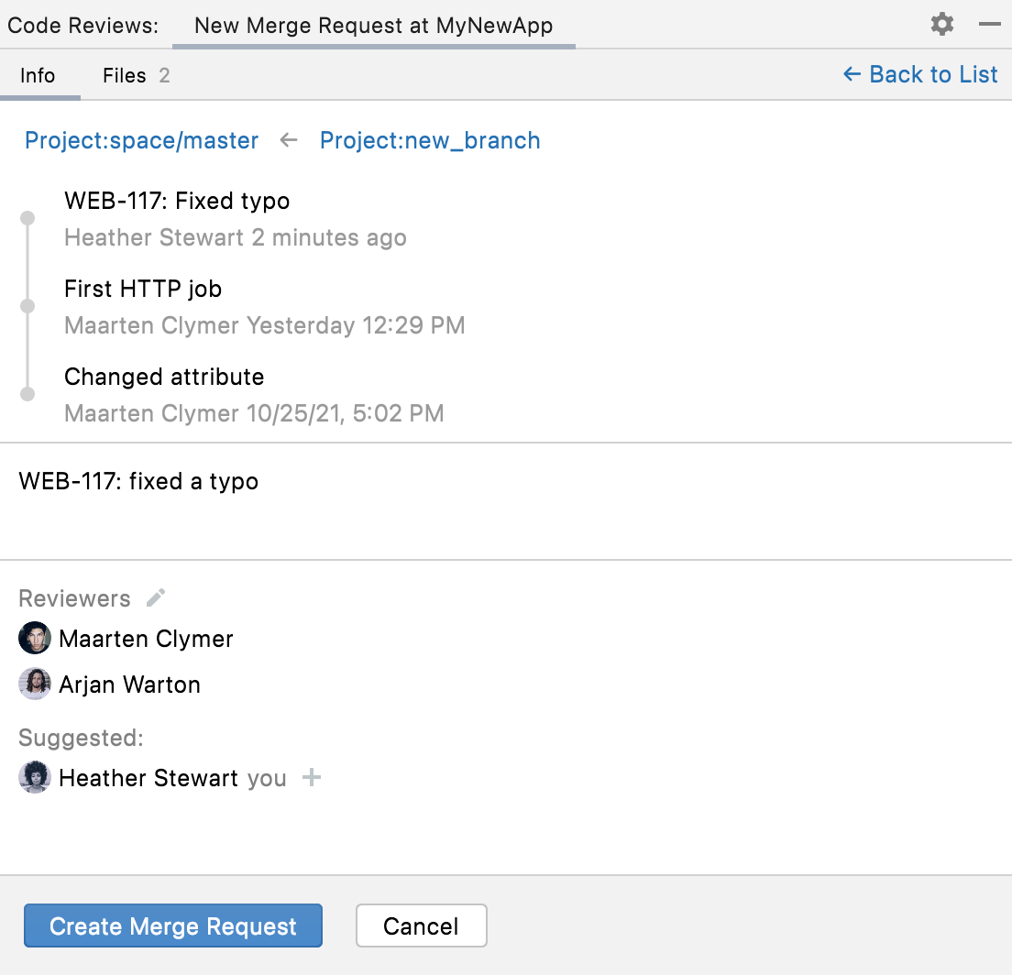
Task: Open the Project:new_branch branch link
Action: 429,140
